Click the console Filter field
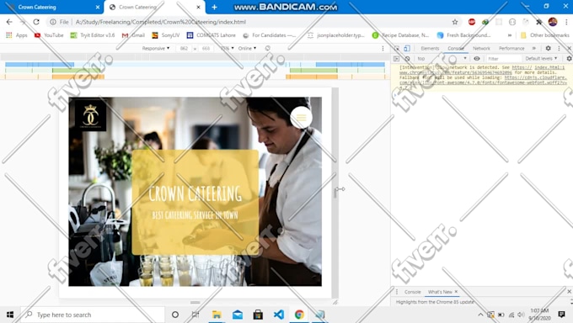This screenshot has height=323, width=573. point(504,58)
